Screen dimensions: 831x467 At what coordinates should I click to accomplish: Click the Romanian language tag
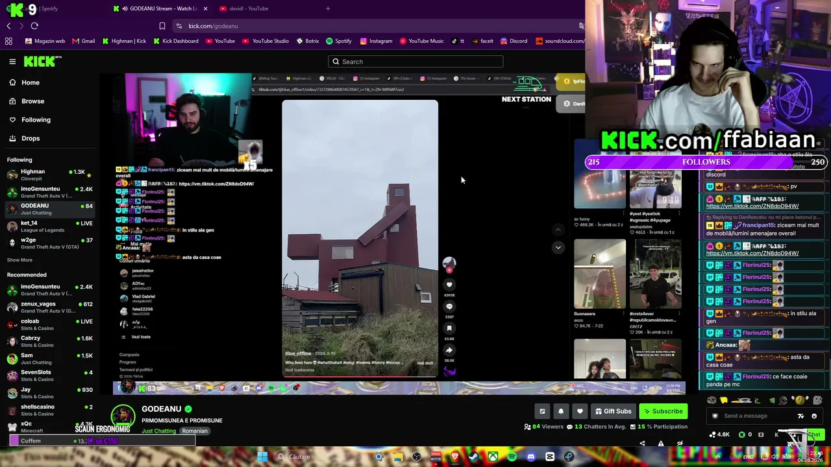coord(195,431)
